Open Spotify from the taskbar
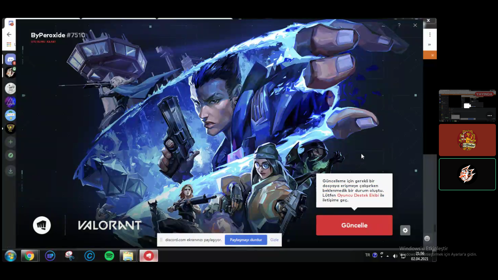The width and height of the screenshot is (498, 280). 109,256
